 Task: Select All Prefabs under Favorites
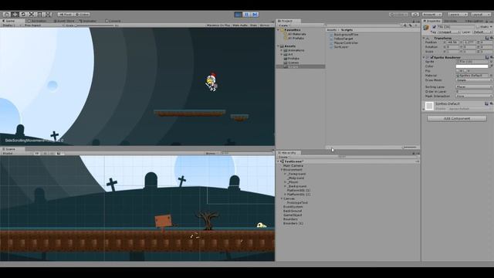(296, 38)
